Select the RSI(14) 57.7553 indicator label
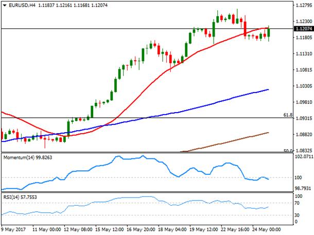 [20, 197]
